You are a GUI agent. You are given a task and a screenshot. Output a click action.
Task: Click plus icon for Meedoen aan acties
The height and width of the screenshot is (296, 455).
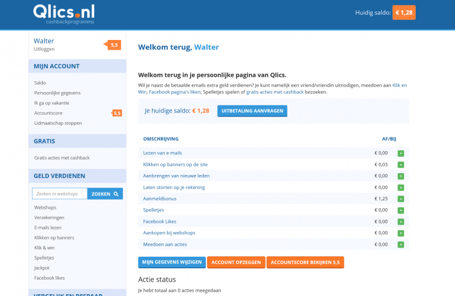pyautogui.click(x=401, y=245)
